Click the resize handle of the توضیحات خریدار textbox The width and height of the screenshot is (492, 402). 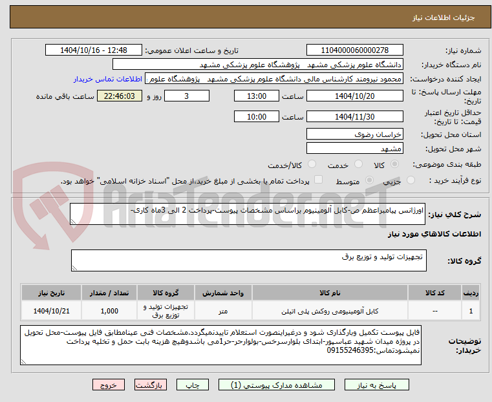coord(23,362)
